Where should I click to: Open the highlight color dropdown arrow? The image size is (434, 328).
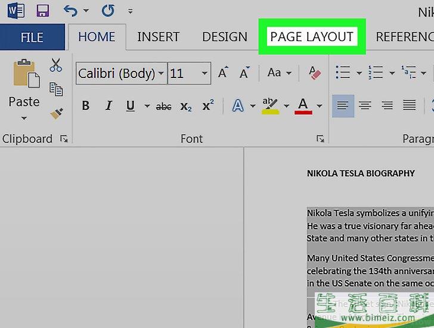click(x=286, y=105)
